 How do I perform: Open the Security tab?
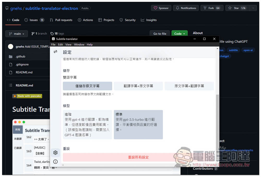click(x=128, y=20)
